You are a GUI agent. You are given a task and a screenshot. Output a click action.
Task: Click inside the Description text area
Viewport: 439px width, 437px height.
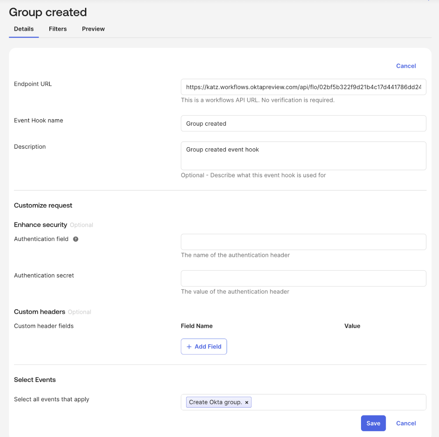[x=303, y=156]
